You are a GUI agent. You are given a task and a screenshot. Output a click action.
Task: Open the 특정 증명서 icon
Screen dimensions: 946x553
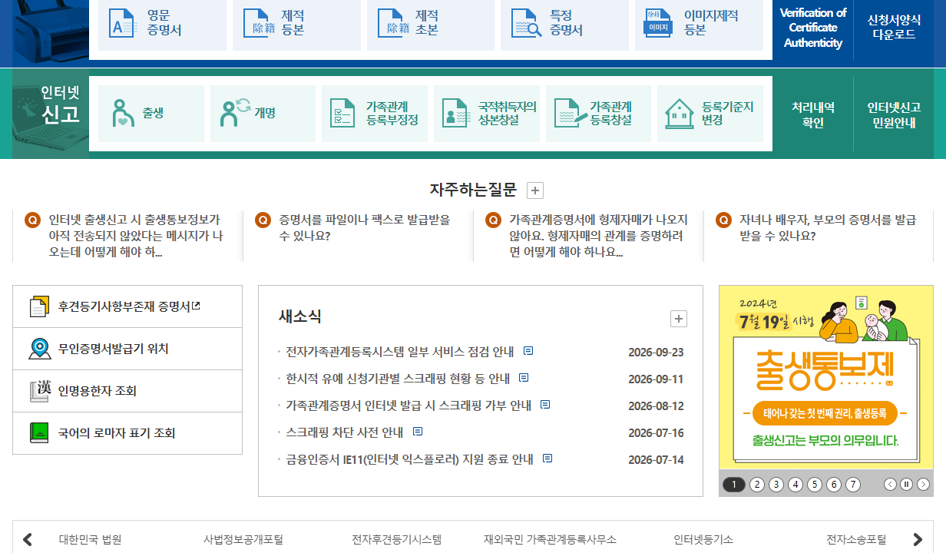(526, 23)
